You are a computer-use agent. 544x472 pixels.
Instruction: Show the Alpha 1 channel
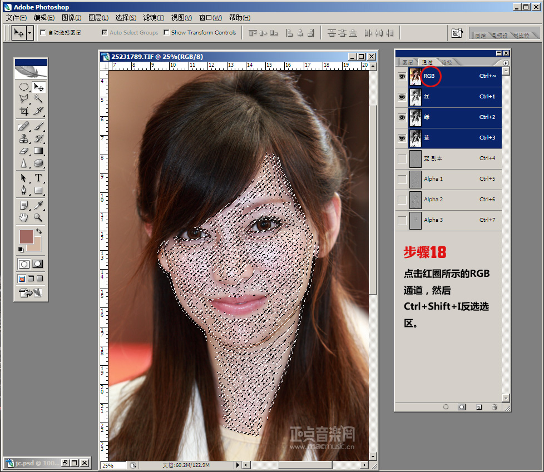tap(402, 179)
